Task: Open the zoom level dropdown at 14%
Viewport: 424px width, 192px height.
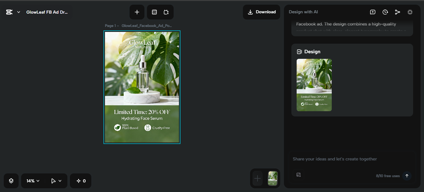Action: (32, 181)
